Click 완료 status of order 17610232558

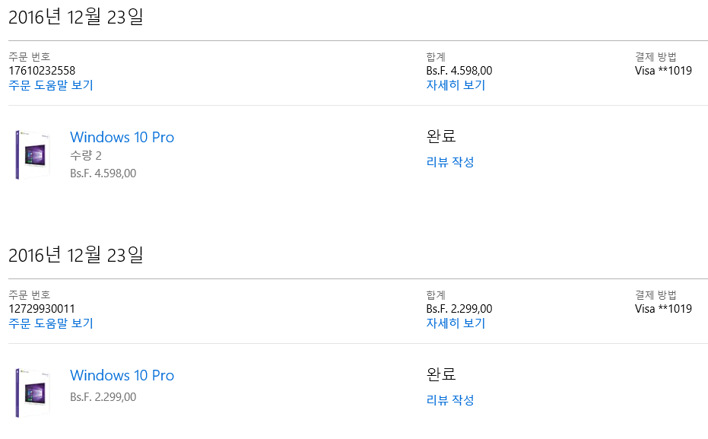click(x=441, y=137)
